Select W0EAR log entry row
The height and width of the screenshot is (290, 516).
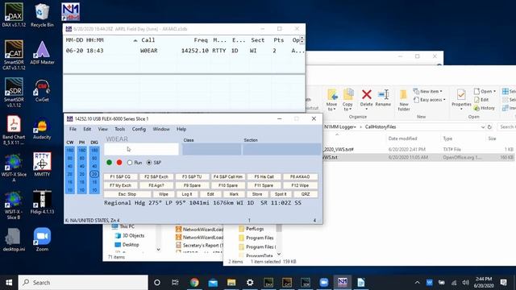(184, 51)
